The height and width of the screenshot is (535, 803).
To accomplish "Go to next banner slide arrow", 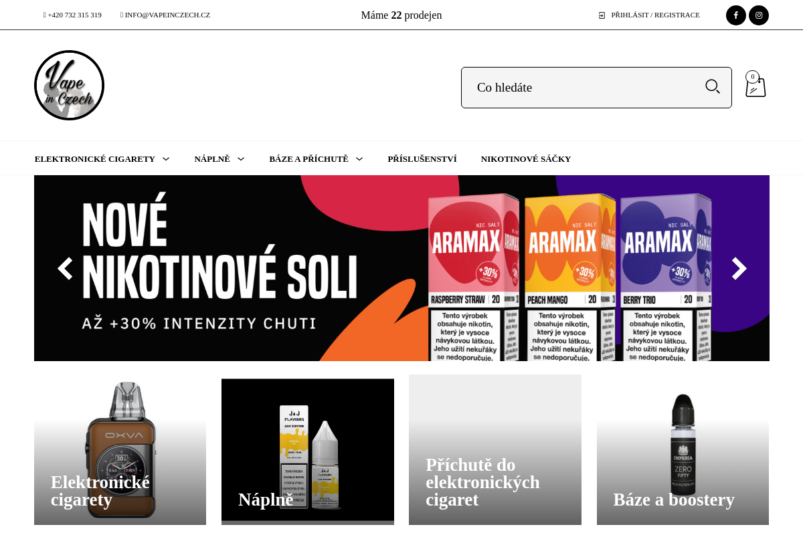I will point(739,268).
